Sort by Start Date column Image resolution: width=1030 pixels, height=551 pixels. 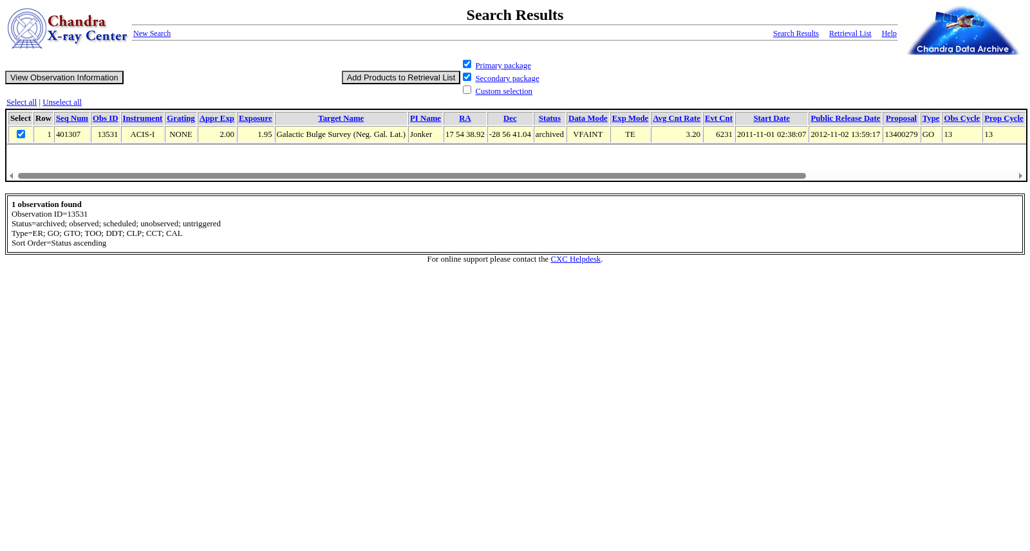(x=771, y=118)
